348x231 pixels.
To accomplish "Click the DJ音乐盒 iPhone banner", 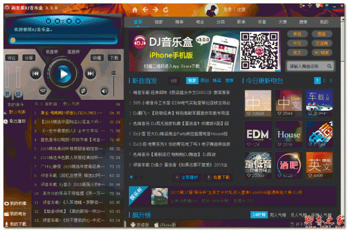I will click(204, 51).
